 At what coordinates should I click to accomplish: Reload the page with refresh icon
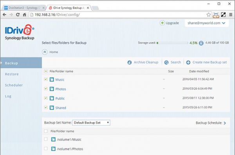(18, 14)
